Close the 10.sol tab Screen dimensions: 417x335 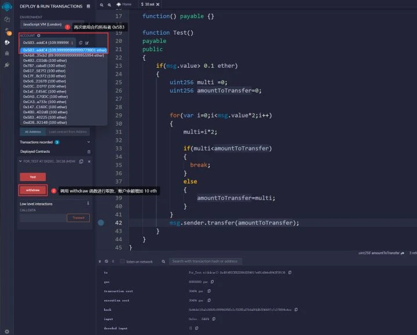pos(158,5)
